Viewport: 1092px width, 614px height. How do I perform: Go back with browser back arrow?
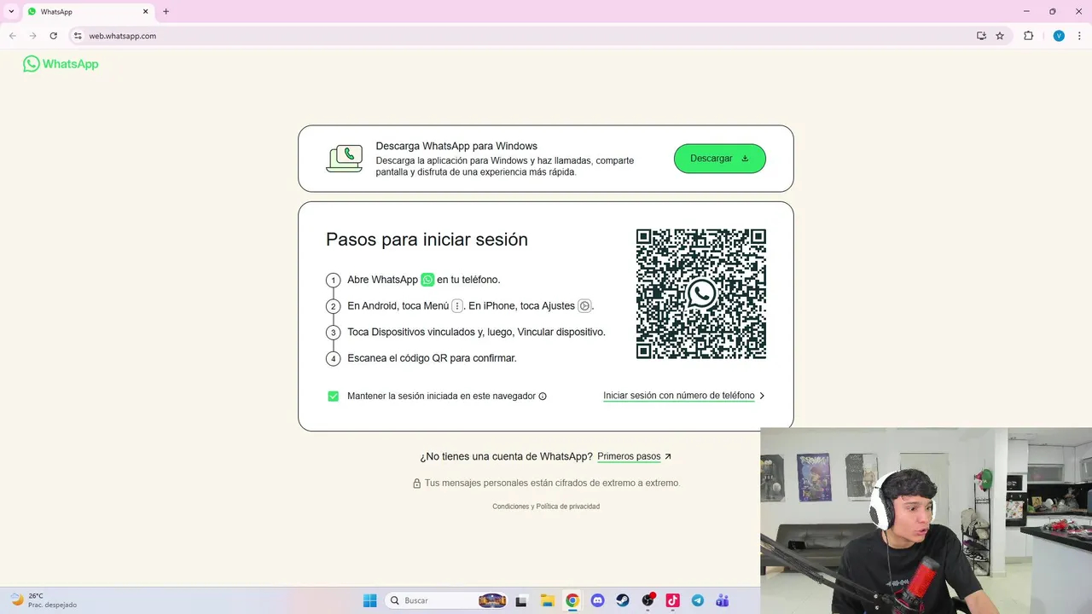pos(13,36)
